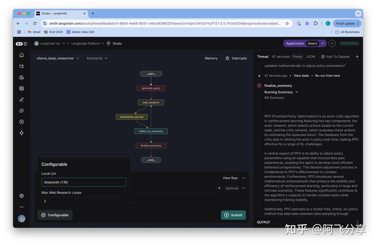Select the web_research graph node

pyautogui.click(x=151, y=103)
